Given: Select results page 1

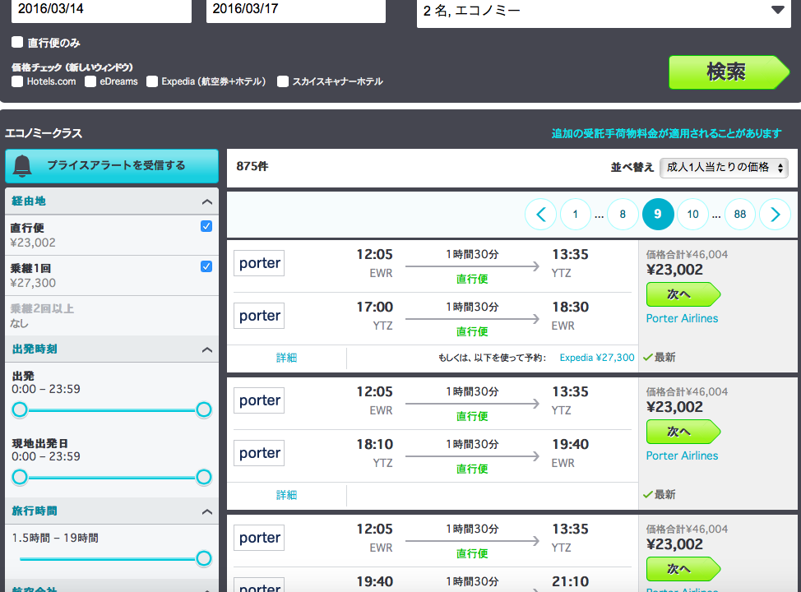Looking at the screenshot, I should tap(575, 214).
